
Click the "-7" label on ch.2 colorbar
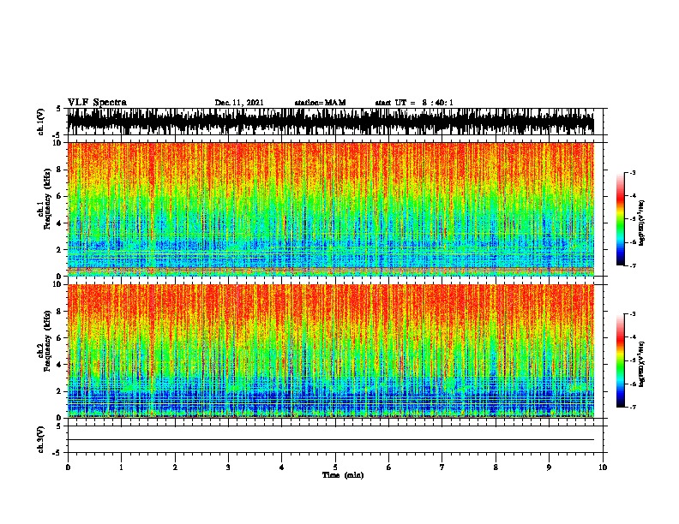pos(632,408)
